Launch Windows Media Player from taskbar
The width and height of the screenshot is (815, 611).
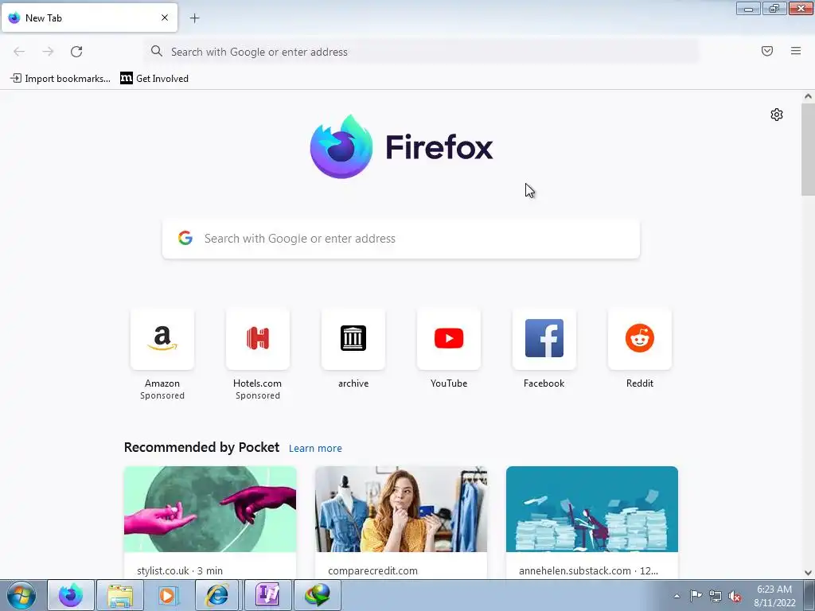tap(169, 595)
